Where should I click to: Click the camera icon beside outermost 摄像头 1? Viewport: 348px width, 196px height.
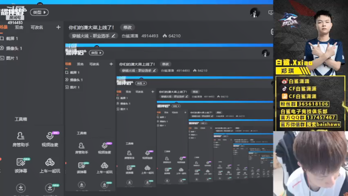tap(2, 48)
